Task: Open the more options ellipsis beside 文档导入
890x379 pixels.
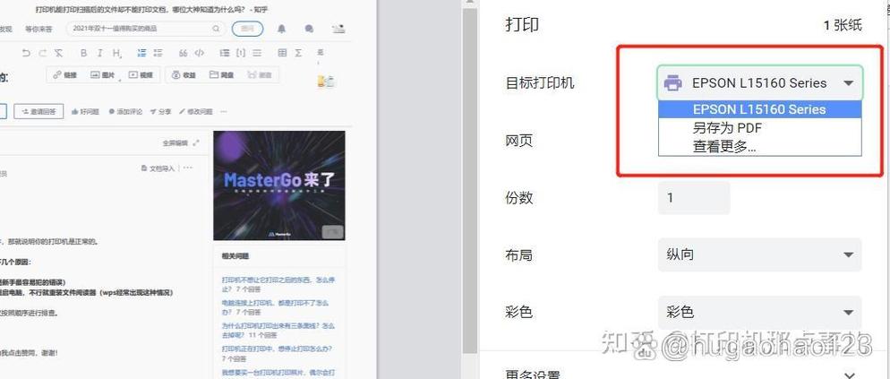Action: point(188,168)
